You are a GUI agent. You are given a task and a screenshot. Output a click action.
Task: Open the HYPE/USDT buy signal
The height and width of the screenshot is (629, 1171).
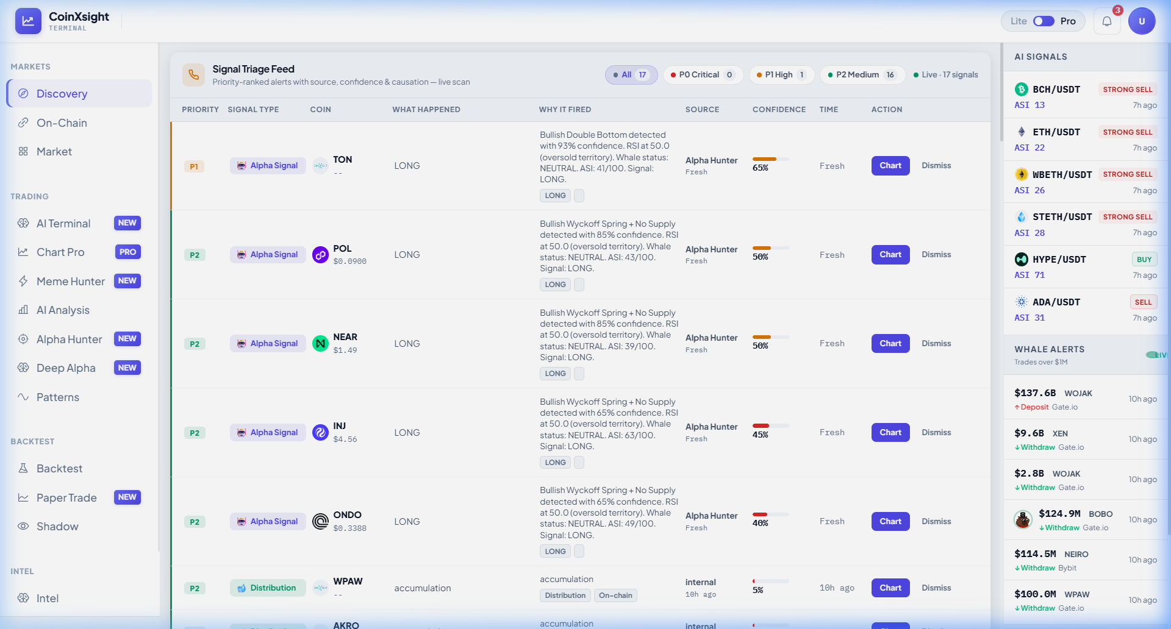pyautogui.click(x=1086, y=267)
